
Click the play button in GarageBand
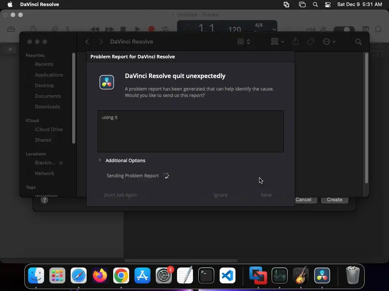point(137,29)
